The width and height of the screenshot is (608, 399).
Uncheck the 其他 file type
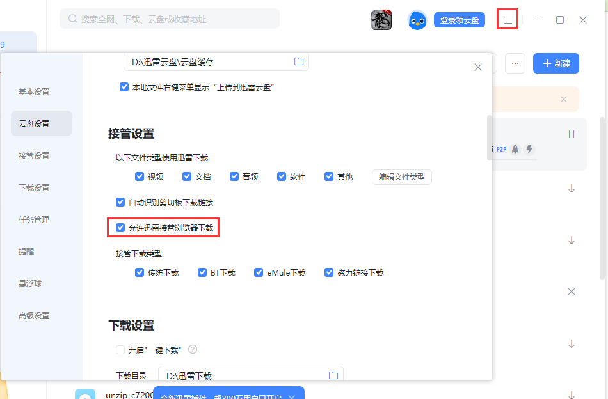(x=328, y=176)
